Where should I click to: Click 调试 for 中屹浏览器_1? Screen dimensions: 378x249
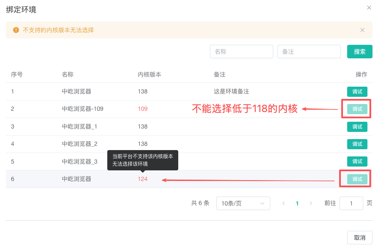[357, 127]
